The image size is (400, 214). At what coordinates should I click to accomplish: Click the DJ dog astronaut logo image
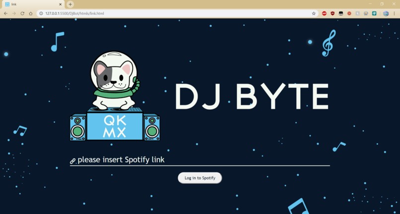pos(115,96)
